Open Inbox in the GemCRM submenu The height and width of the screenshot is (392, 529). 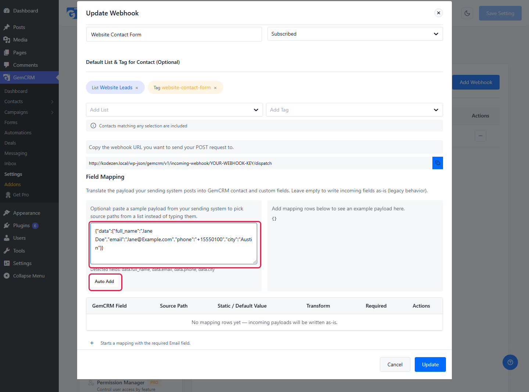[10, 164]
